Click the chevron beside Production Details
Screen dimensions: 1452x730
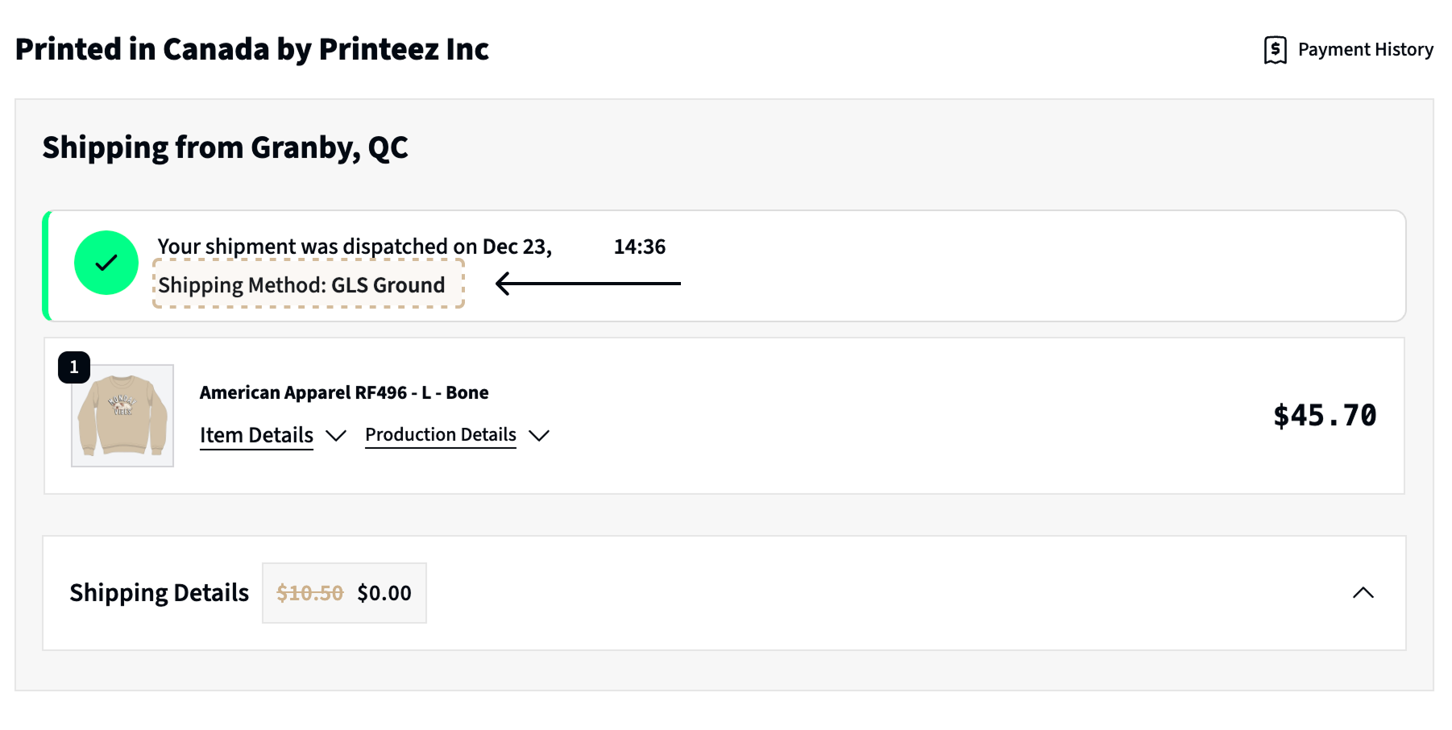pyautogui.click(x=539, y=436)
